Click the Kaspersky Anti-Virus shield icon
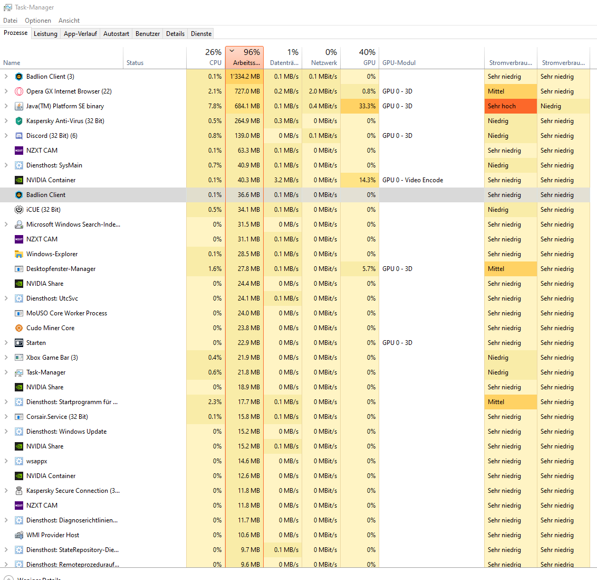Viewport: 597px width, 580px height. click(x=18, y=121)
